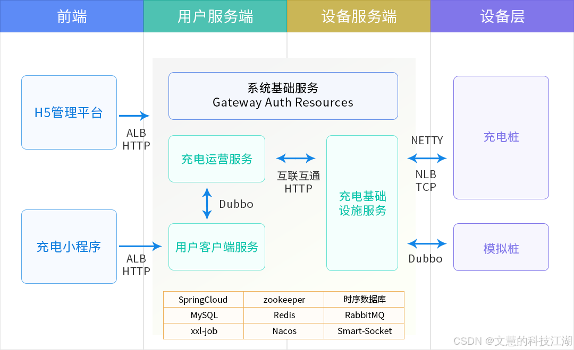Click the vertical double arrow between 充电运营服务 and 用户客户端服务

click(207, 204)
